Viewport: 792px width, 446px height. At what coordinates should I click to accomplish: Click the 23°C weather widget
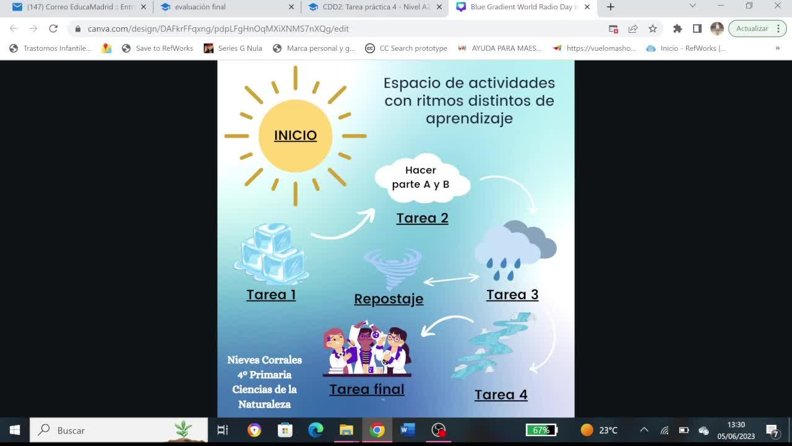pos(599,430)
